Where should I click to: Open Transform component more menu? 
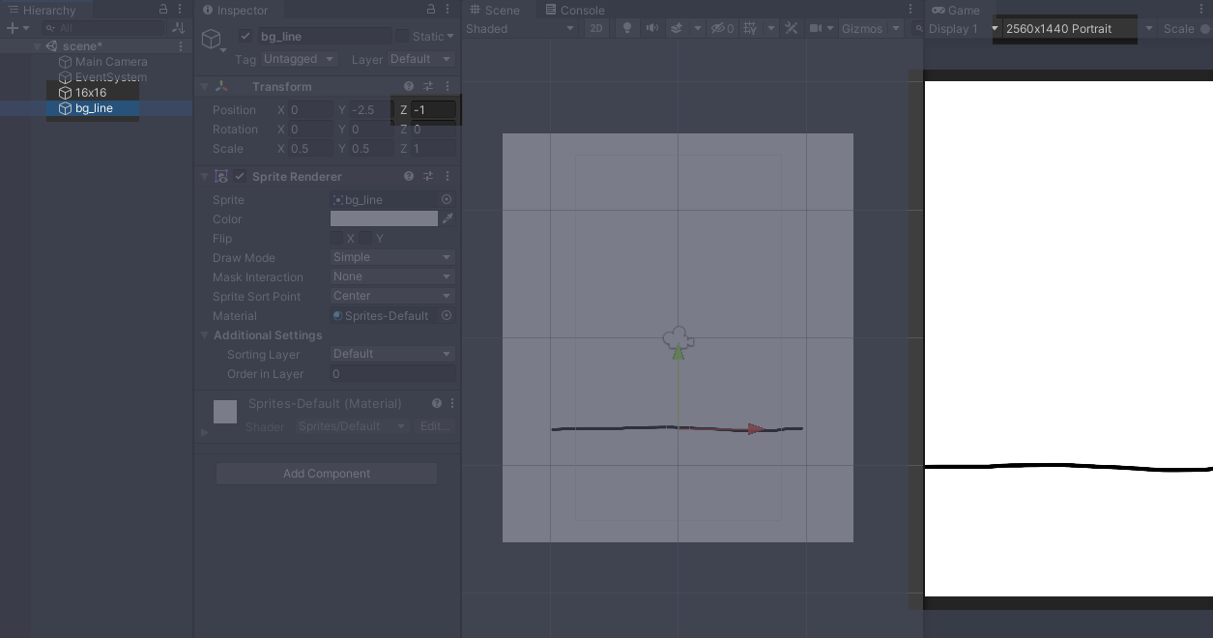point(448,86)
